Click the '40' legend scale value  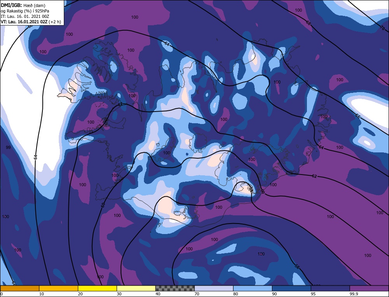click(x=158, y=294)
